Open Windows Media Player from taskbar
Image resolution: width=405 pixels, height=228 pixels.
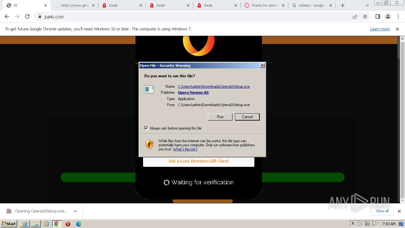(47, 224)
